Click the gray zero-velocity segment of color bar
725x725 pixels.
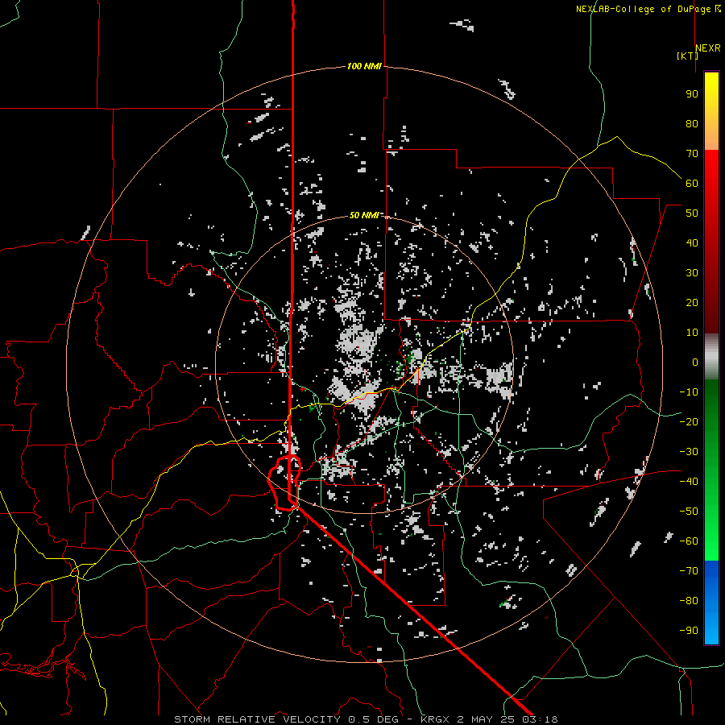tap(711, 356)
